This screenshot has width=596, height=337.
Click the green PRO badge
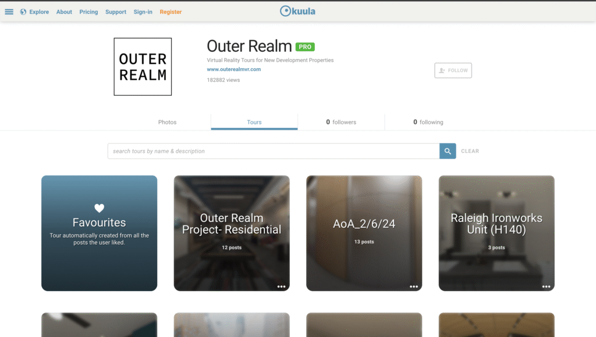click(305, 46)
